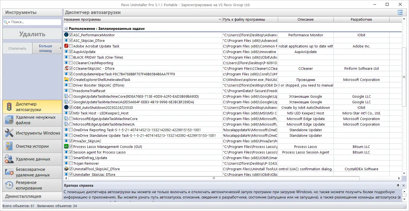
Task: Open Инструменты Windows section
Action: (x=32, y=133)
